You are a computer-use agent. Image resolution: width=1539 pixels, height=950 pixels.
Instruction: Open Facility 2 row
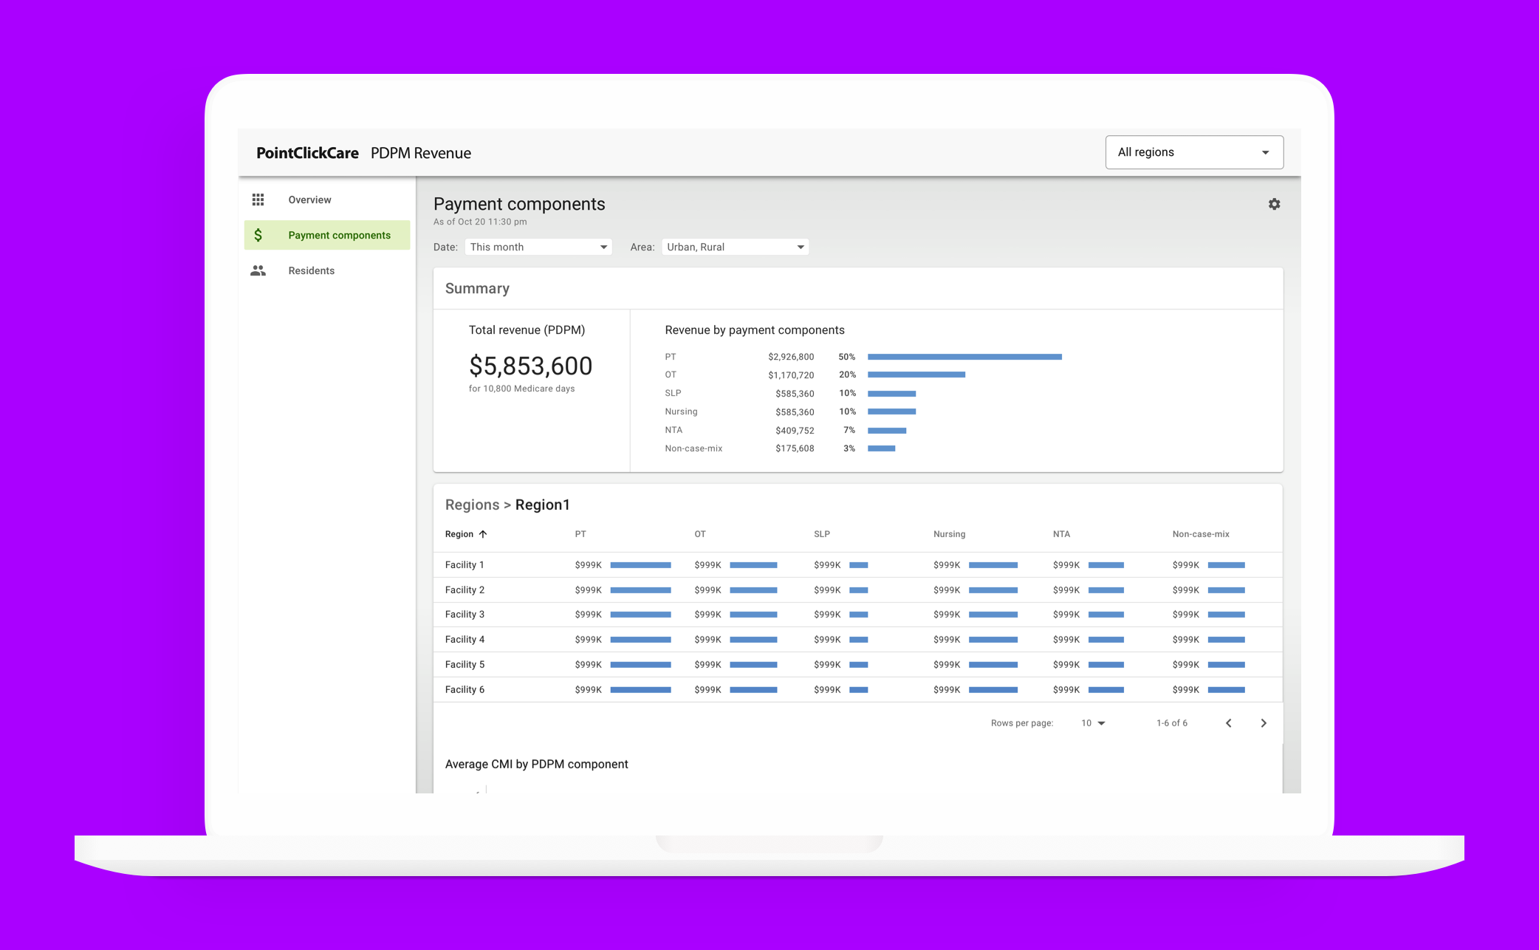858,590
